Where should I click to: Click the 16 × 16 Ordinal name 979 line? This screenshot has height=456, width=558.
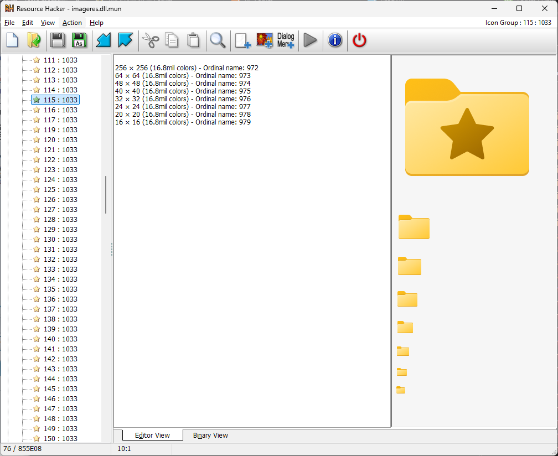pyautogui.click(x=183, y=122)
